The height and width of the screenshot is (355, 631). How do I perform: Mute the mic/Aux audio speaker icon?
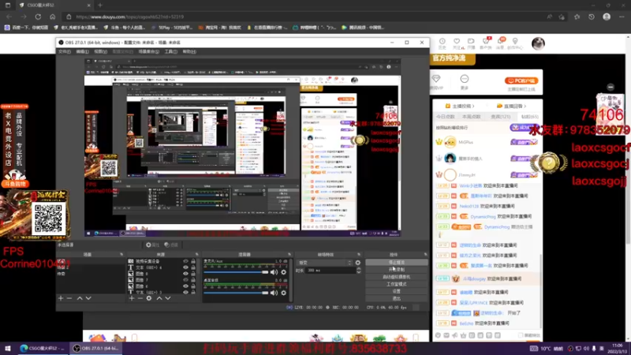(274, 272)
